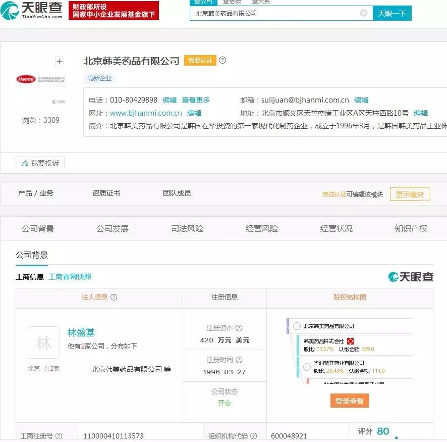Click the 登录查看 button

pyautogui.click(x=350, y=401)
